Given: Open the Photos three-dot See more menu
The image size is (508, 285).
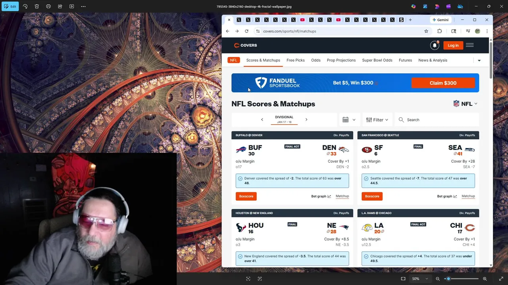Looking at the screenshot, I should [83, 6].
